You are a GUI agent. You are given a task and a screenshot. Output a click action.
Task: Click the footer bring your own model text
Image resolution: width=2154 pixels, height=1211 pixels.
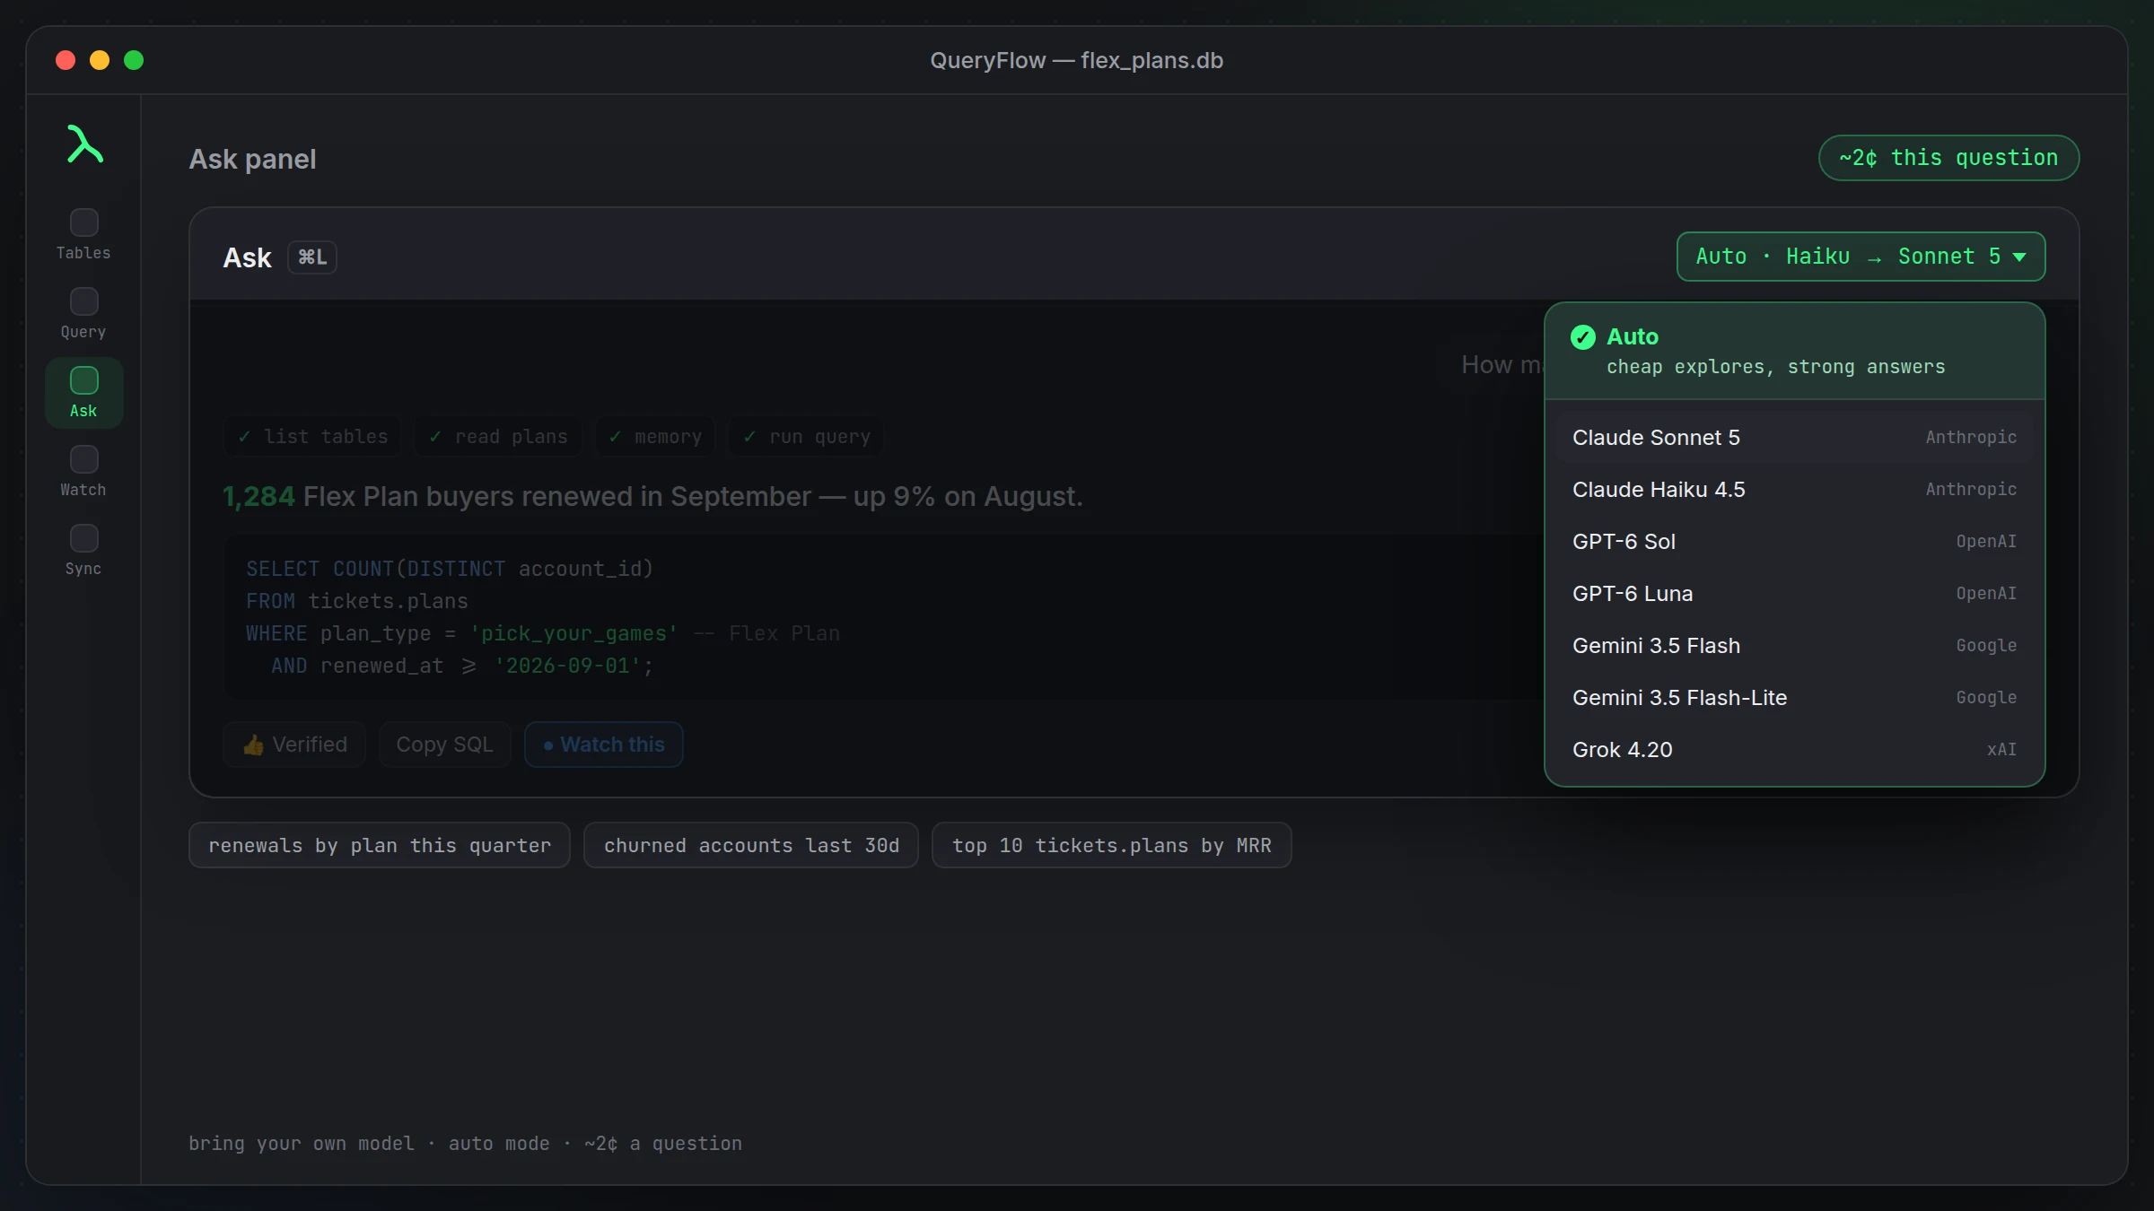tap(465, 1144)
